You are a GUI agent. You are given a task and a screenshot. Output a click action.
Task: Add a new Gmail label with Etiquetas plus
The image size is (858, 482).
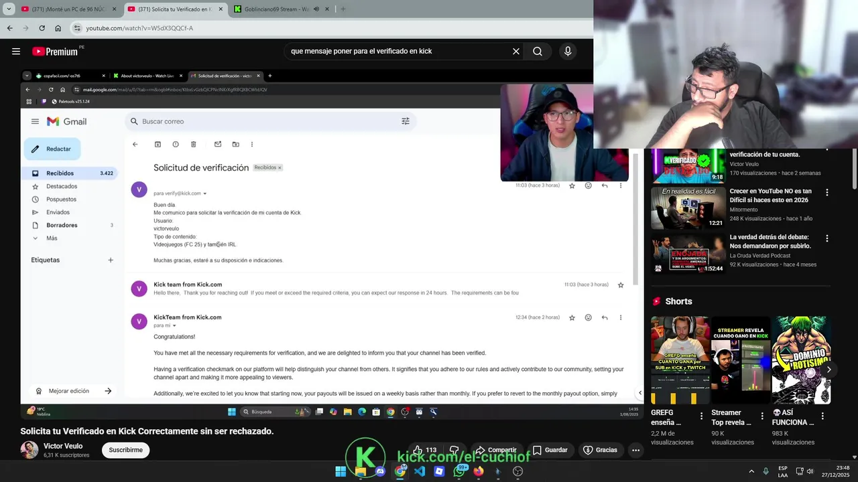point(111,260)
